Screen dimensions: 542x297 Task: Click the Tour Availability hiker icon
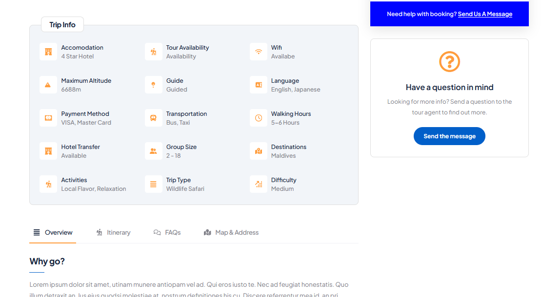153,52
